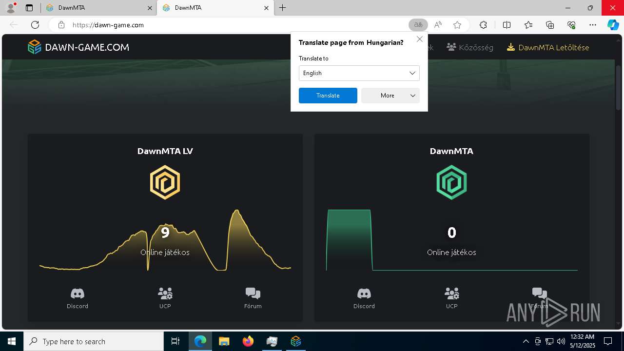The image size is (624, 351).
Task: Open File Explorer from taskbar
Action: 224,341
